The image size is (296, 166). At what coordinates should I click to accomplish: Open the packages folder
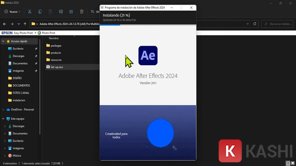point(56,46)
